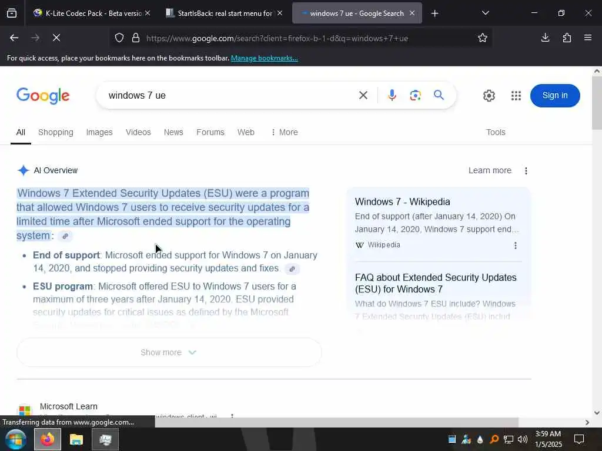Viewport: 602px width, 451px height.
Task: Submit search with magnifier icon
Action: pos(439,95)
